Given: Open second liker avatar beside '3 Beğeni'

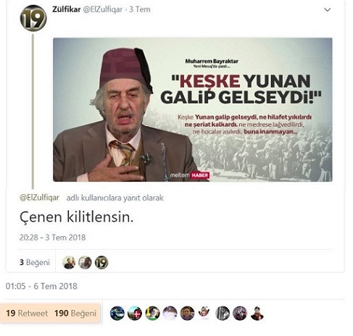Looking at the screenshot, I should click(85, 262).
